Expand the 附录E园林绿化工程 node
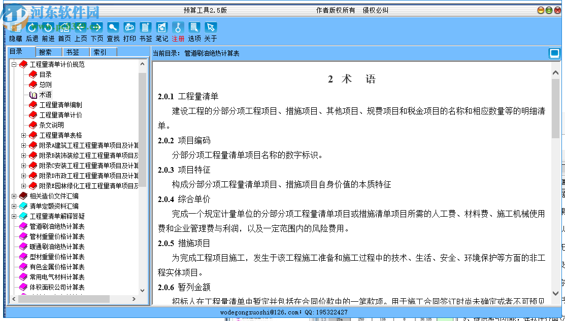This screenshot has height=321, width=565. pos(24,186)
